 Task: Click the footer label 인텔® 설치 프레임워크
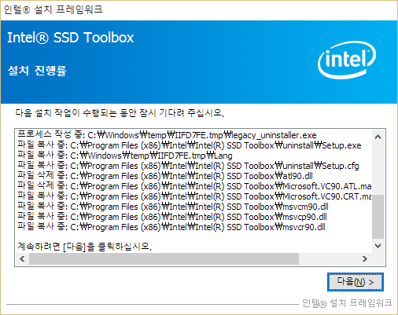click(347, 303)
